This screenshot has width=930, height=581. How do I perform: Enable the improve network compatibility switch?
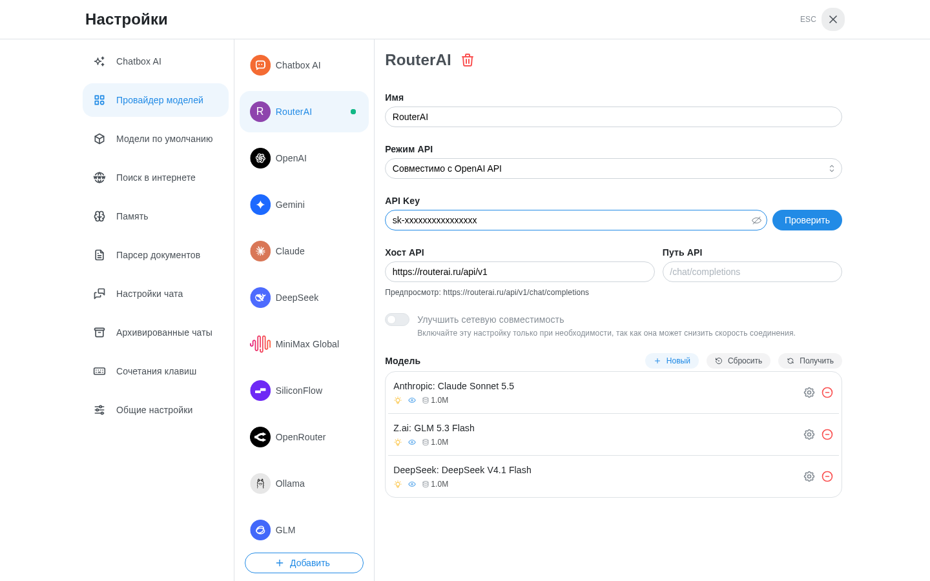(397, 320)
